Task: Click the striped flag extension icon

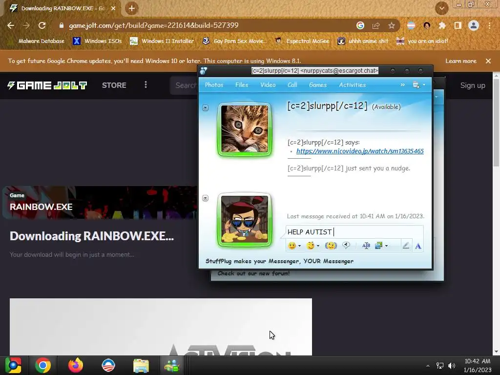Action: click(x=411, y=25)
